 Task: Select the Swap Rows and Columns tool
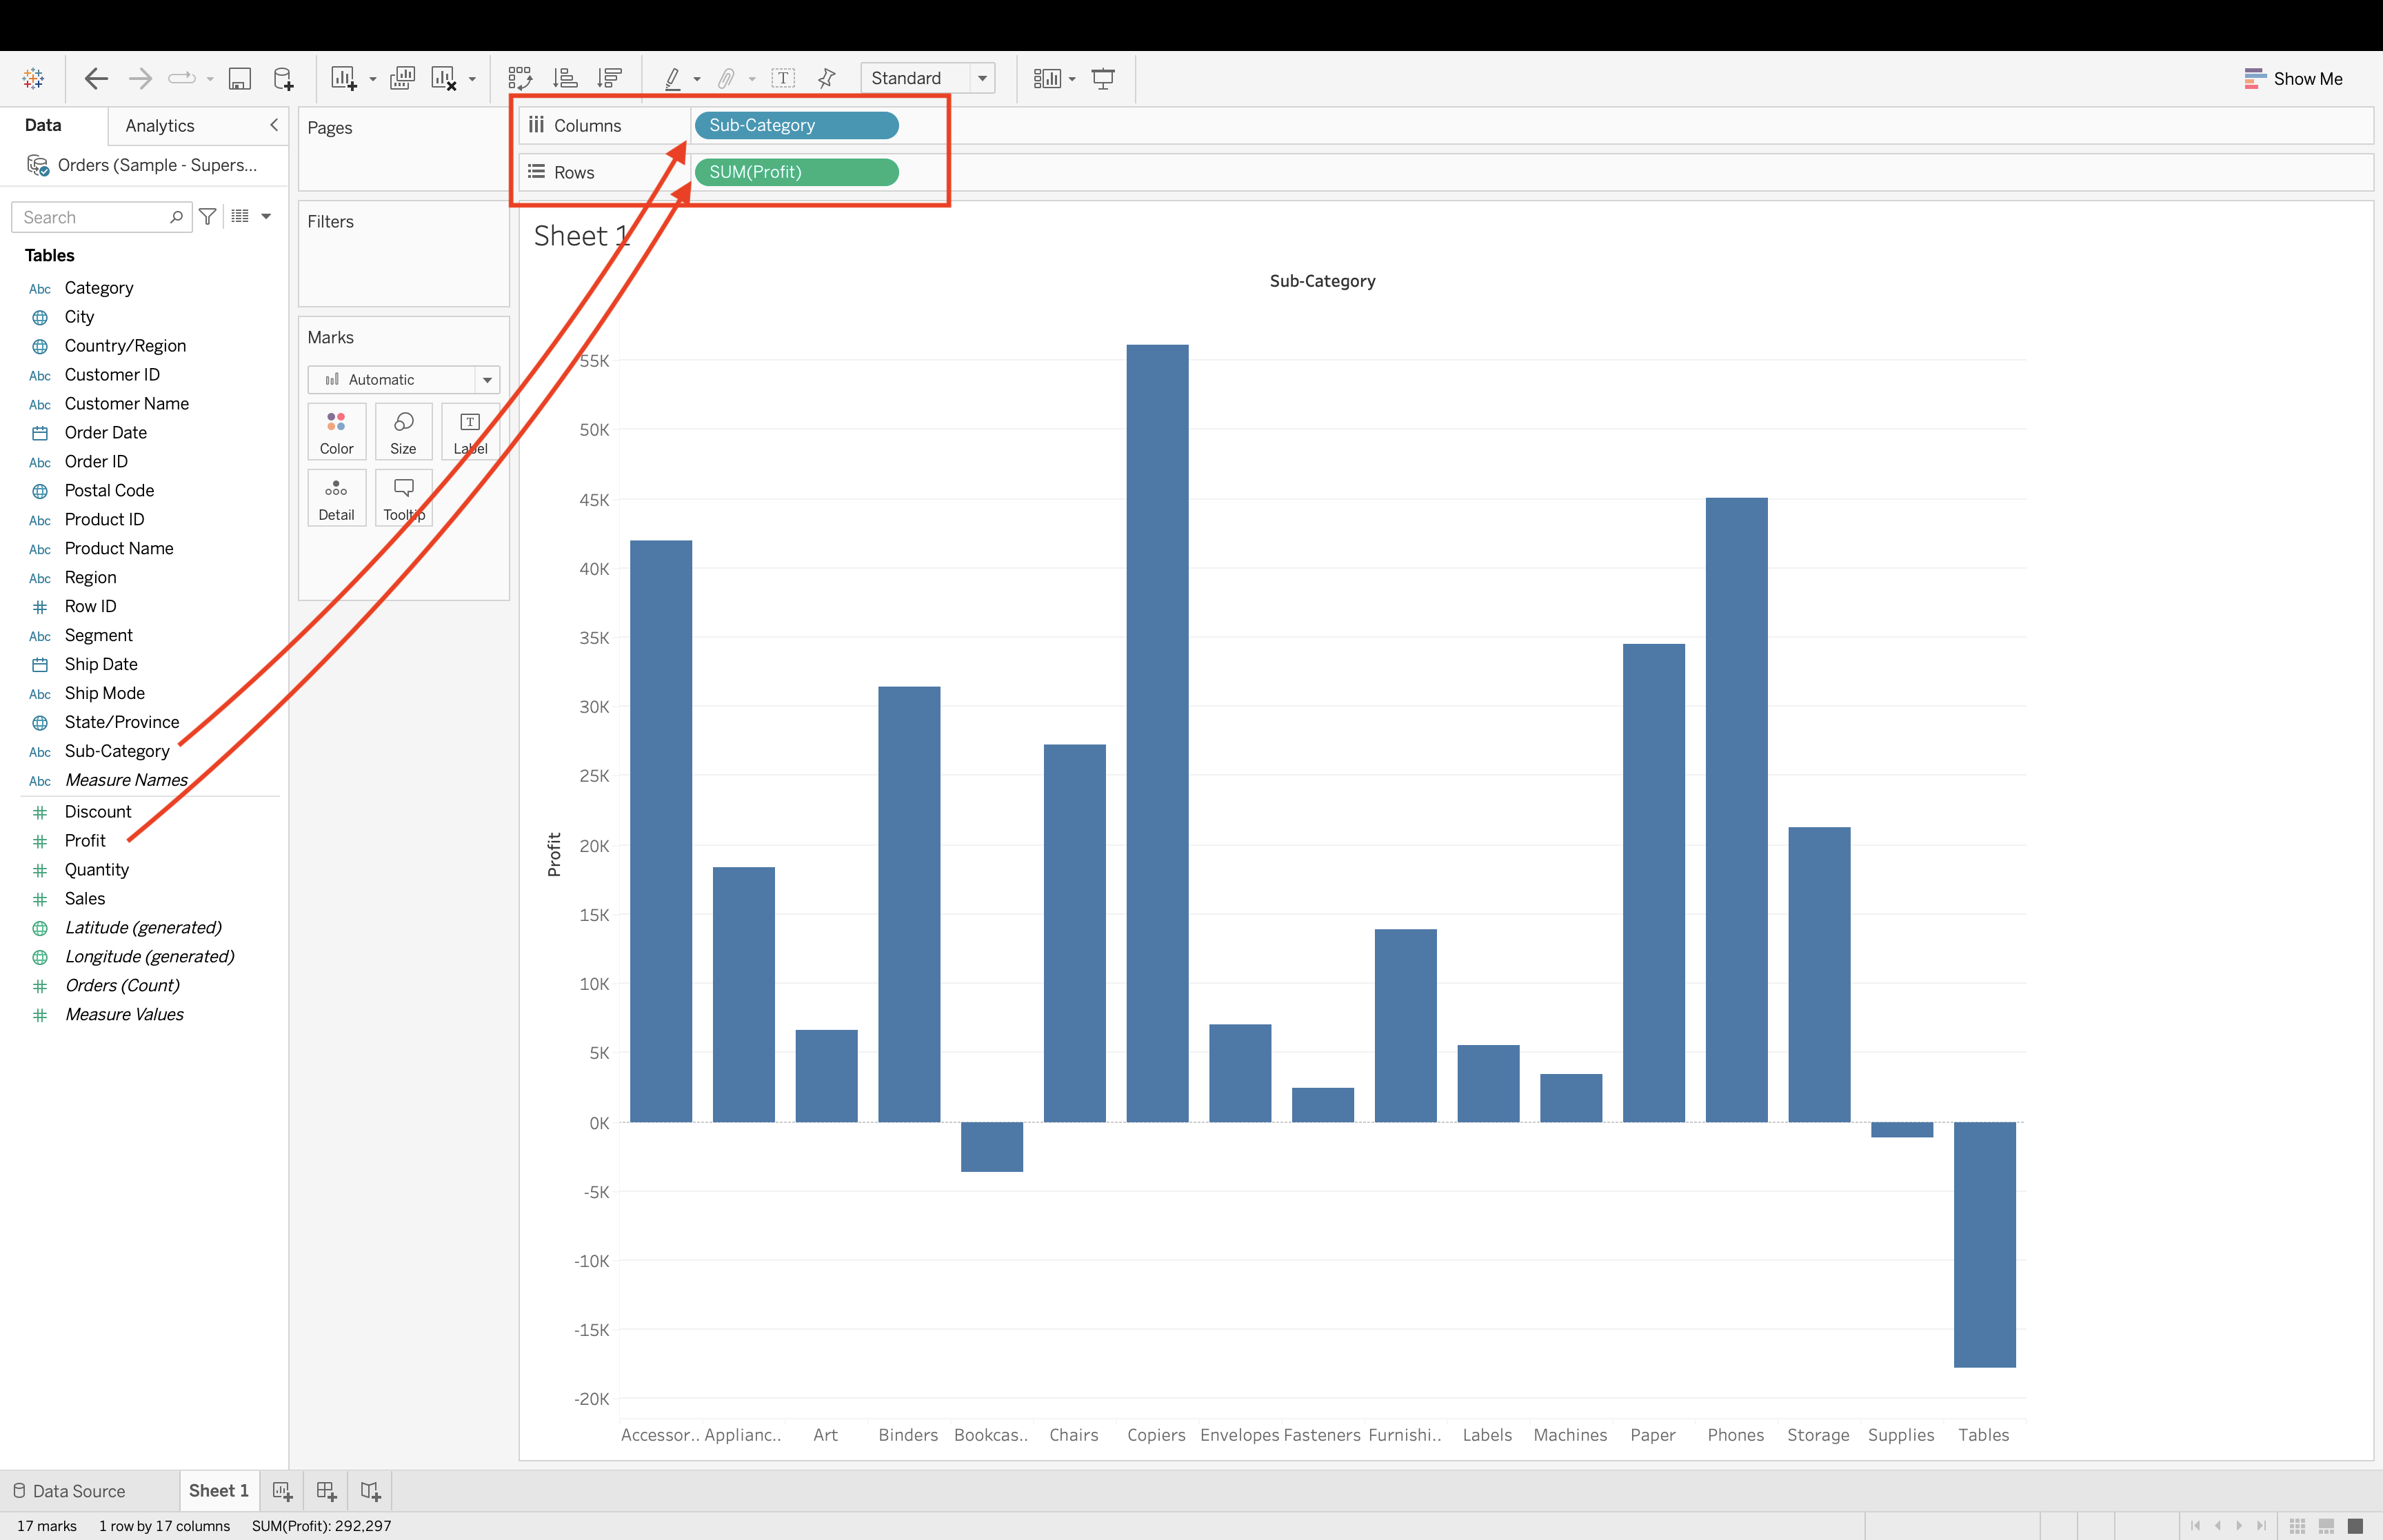tap(521, 78)
